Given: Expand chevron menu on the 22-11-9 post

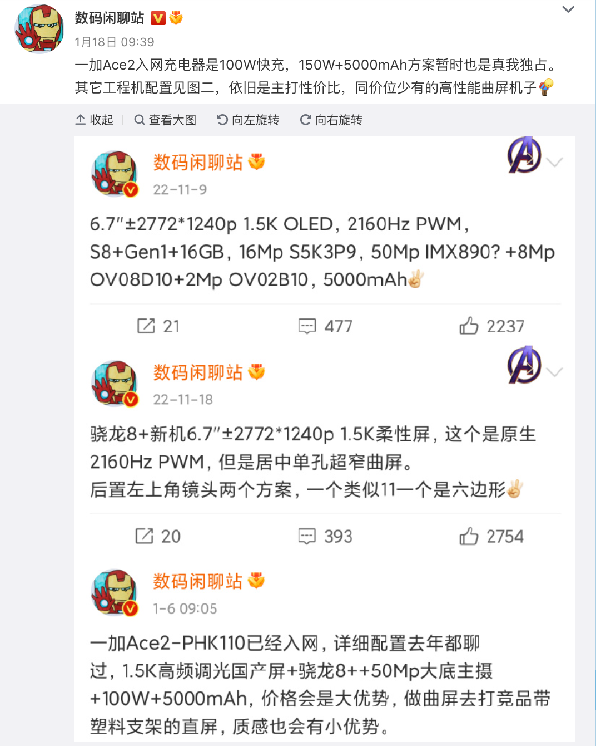Looking at the screenshot, I should pos(555,162).
